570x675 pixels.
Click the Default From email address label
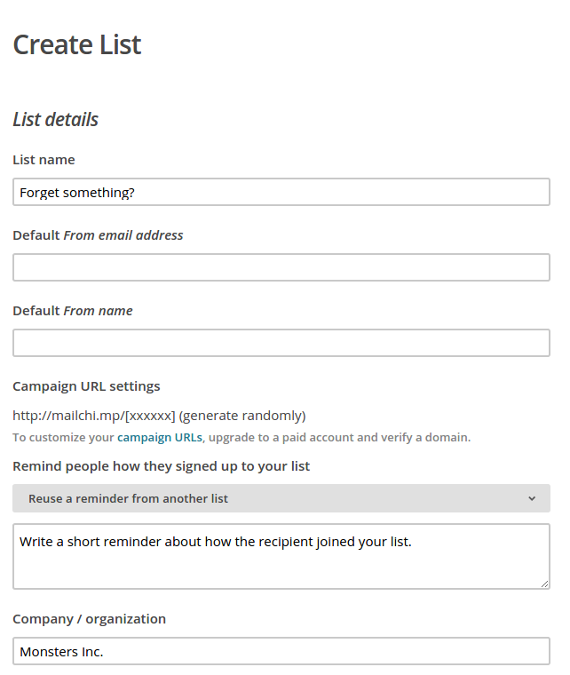click(x=98, y=235)
